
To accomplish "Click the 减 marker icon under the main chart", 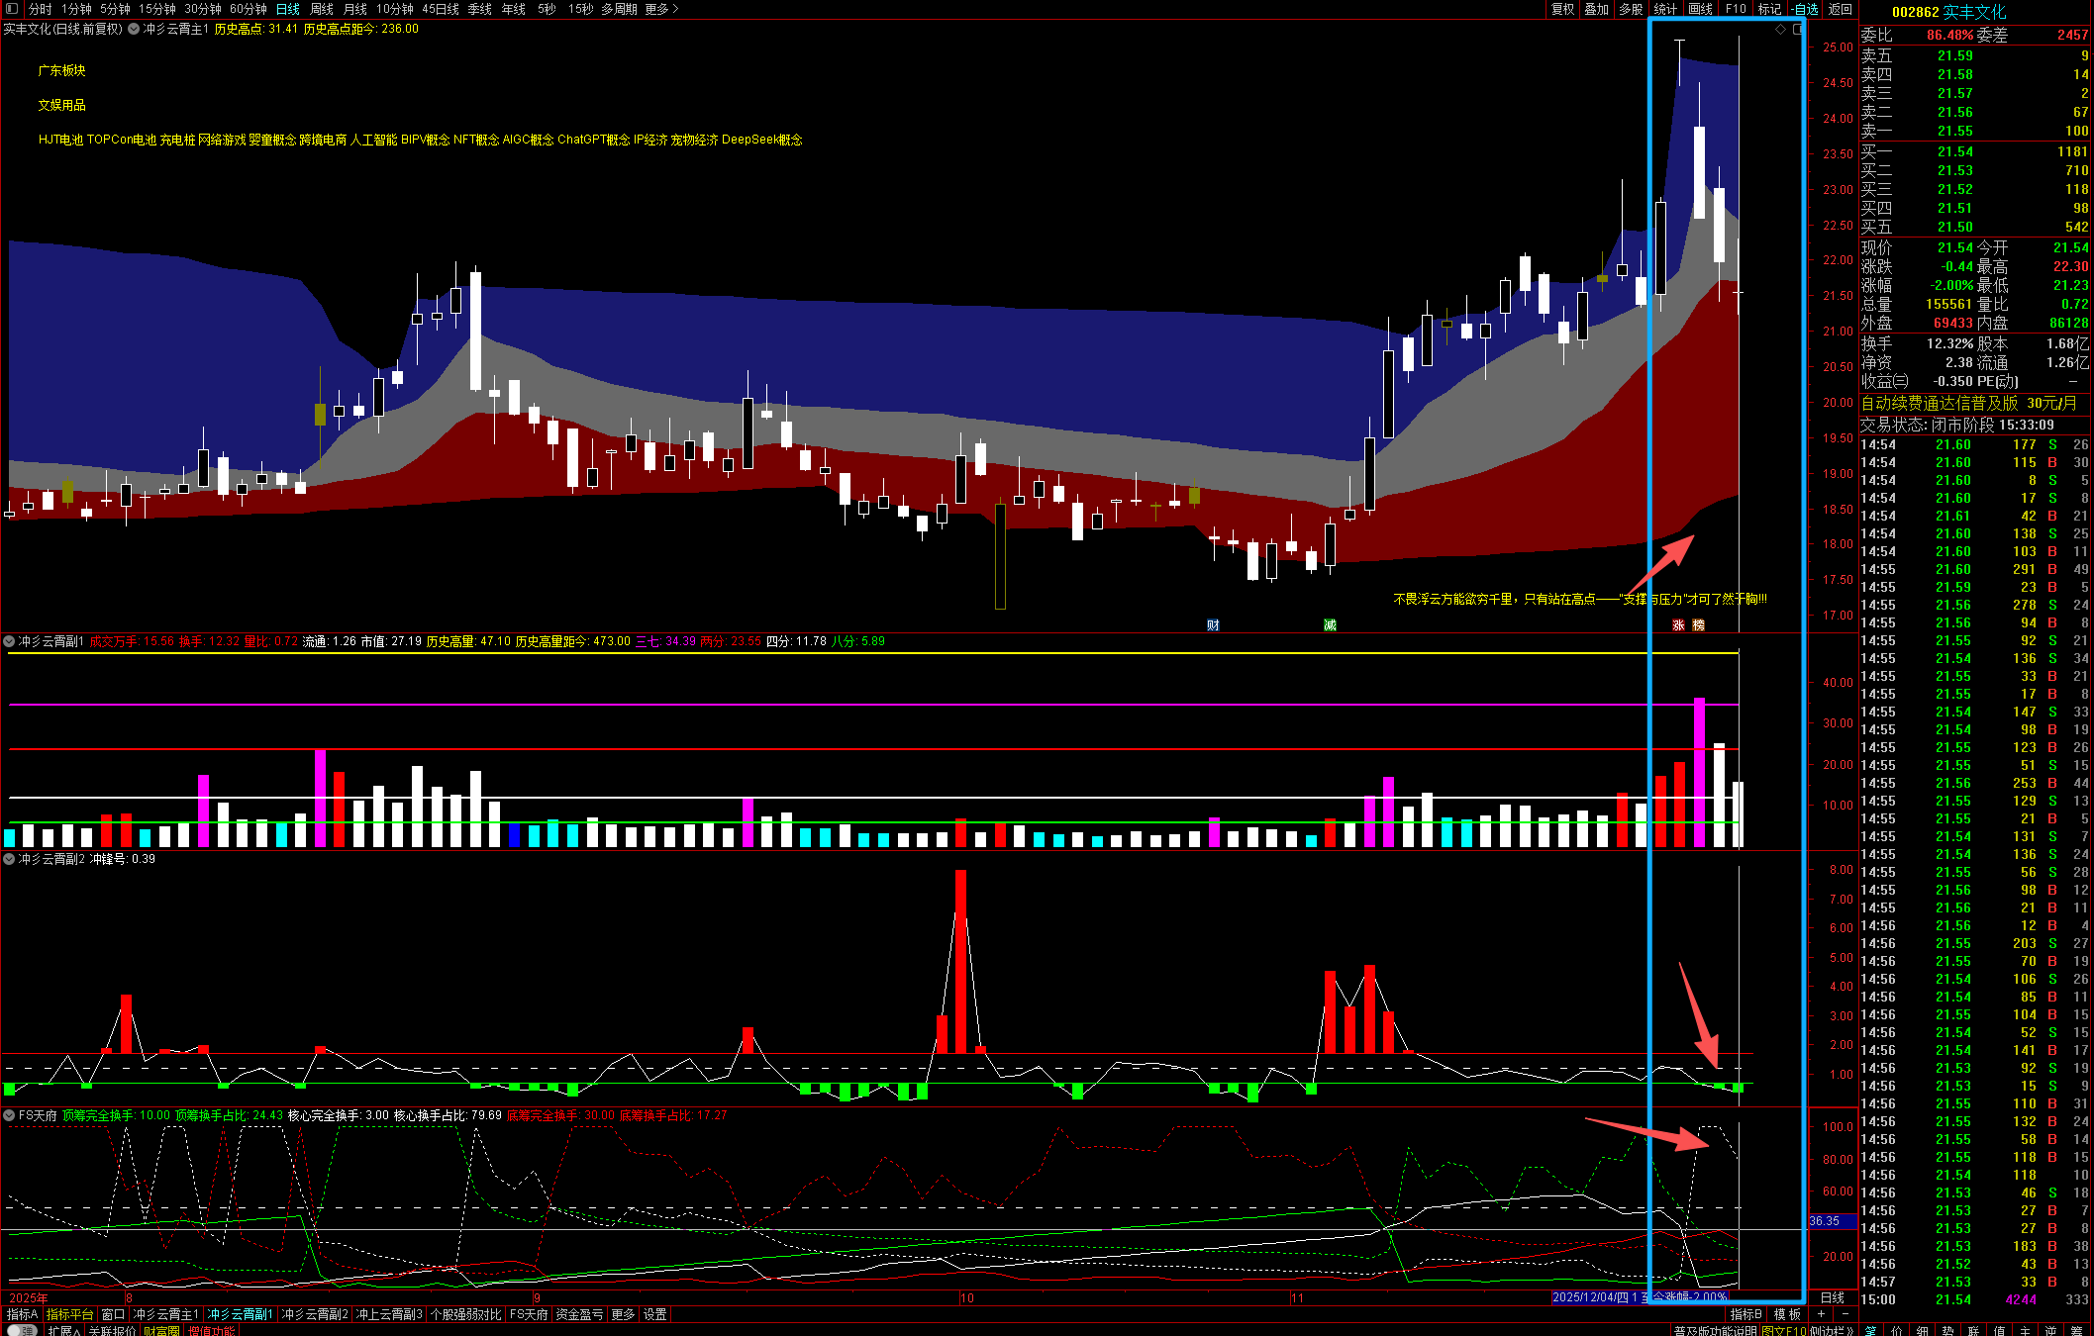I will [1330, 625].
